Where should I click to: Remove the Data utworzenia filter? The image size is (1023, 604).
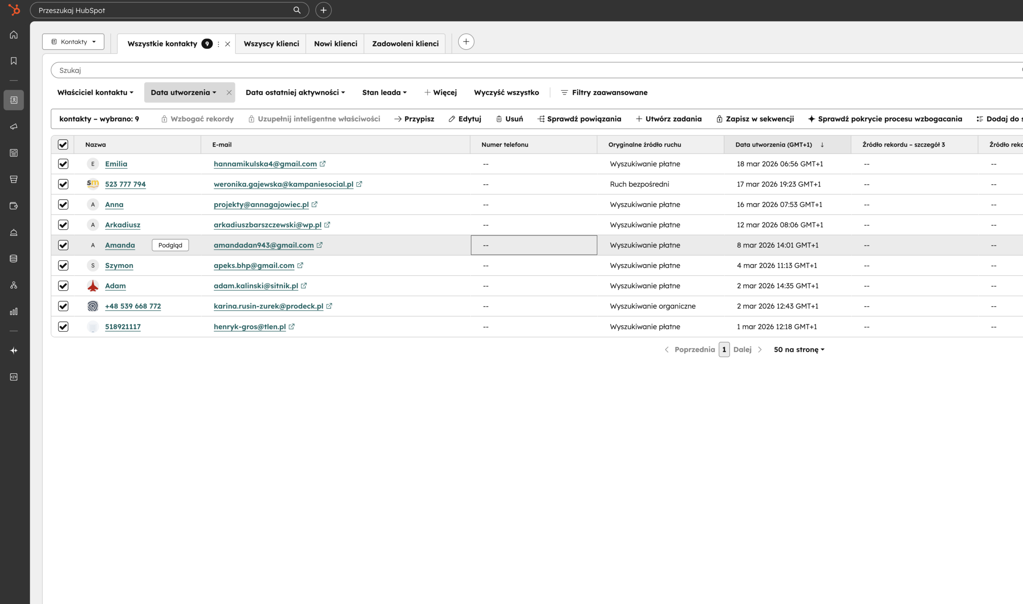229,92
